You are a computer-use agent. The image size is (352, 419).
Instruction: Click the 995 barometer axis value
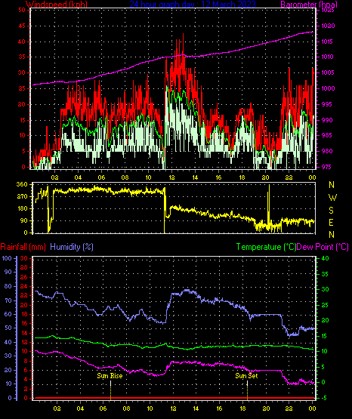[x=326, y=104]
